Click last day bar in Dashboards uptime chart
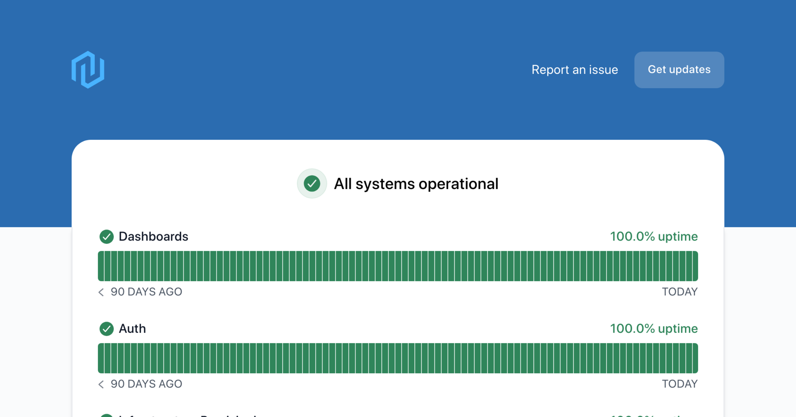The width and height of the screenshot is (796, 417). 695,266
